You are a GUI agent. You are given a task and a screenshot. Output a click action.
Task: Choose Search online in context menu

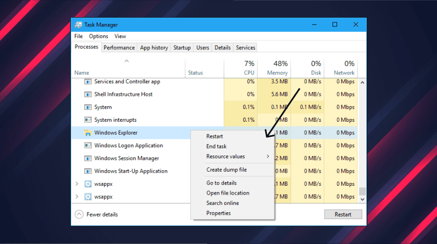pos(223,203)
